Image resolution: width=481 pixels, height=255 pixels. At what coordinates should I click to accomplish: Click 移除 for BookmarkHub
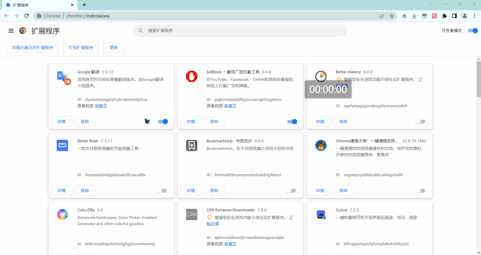click(214, 190)
